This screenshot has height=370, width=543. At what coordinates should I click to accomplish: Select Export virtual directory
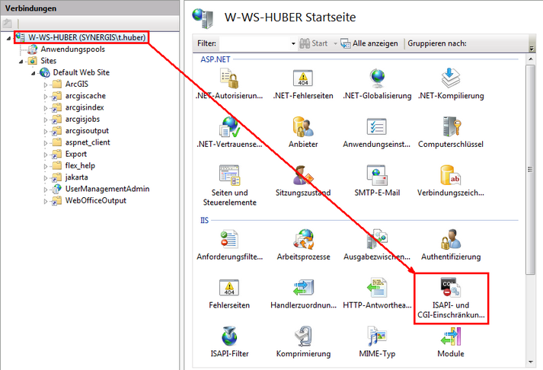(x=76, y=154)
